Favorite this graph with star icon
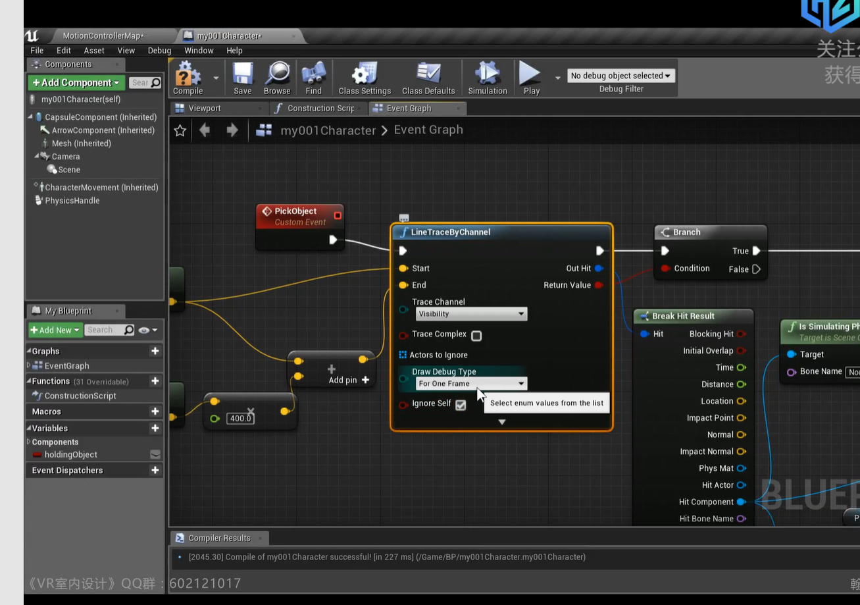This screenshot has width=860, height=605. (x=180, y=130)
